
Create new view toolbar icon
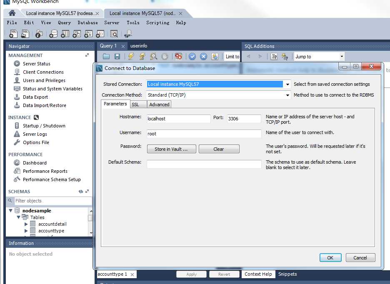77,34
